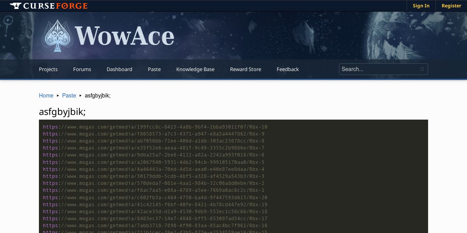This screenshot has height=233, width=467.
Task: Visit the Reward Store
Action: click(x=246, y=69)
